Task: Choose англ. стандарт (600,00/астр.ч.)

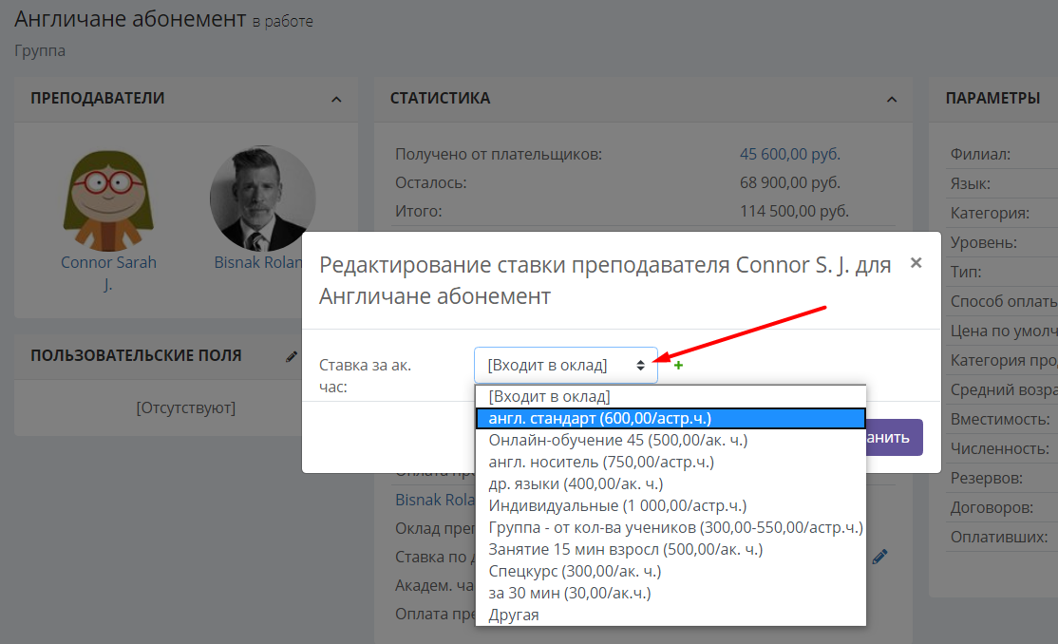Action: coord(671,419)
